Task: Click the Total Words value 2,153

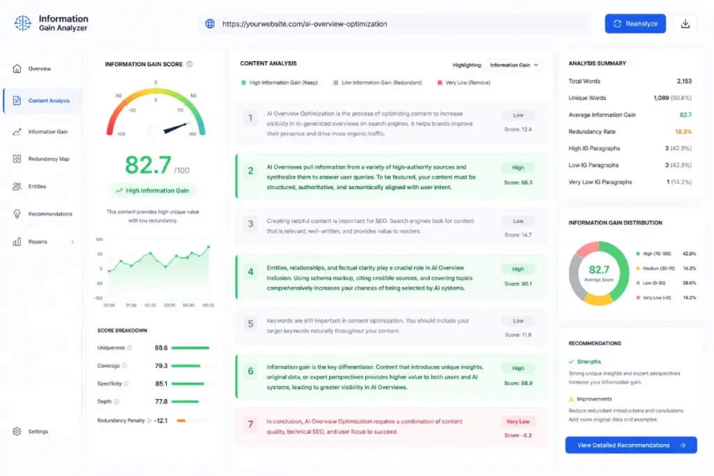Action: (684, 81)
